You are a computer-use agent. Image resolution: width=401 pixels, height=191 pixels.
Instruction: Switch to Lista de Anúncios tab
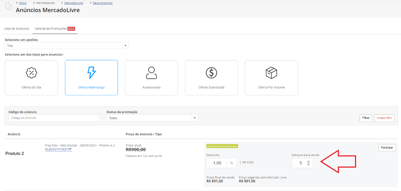click(x=16, y=29)
